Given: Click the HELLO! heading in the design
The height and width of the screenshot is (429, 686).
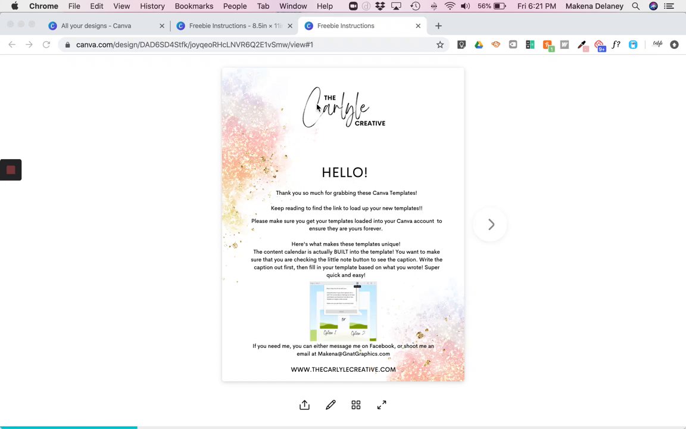Looking at the screenshot, I should [x=345, y=172].
